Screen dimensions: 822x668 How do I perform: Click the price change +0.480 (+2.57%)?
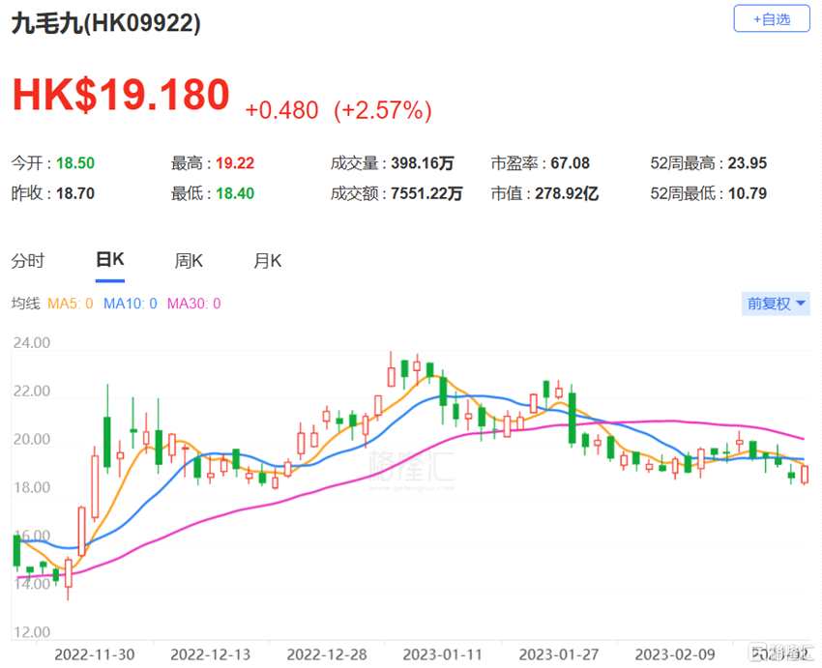coord(338,110)
